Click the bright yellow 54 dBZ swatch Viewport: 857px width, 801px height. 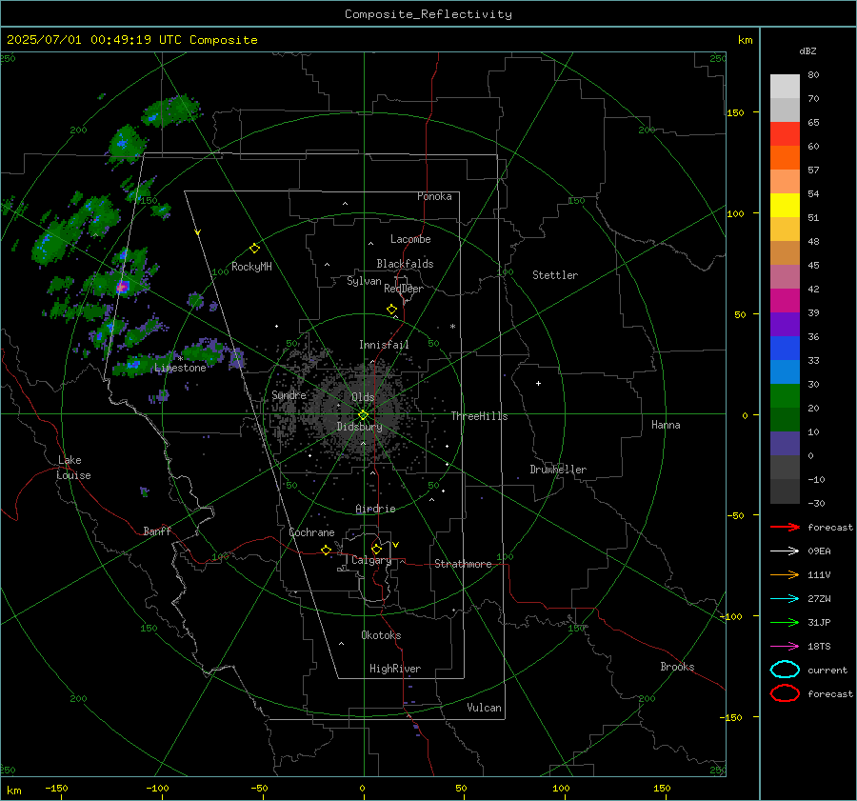tap(785, 205)
